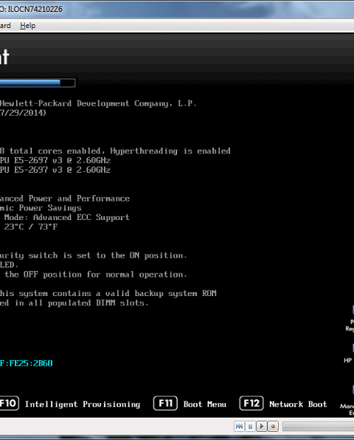The height and width of the screenshot is (440, 354).
Task: Pause the console capture playback
Action: pyautogui.click(x=250, y=427)
